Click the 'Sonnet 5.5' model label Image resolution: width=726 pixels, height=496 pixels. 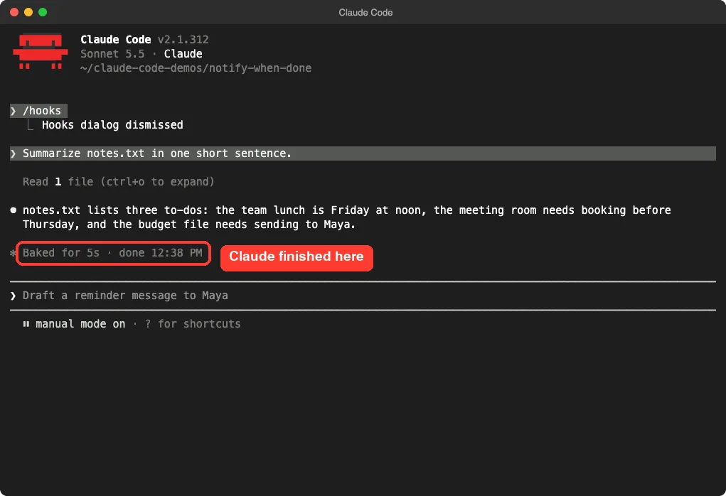(112, 54)
